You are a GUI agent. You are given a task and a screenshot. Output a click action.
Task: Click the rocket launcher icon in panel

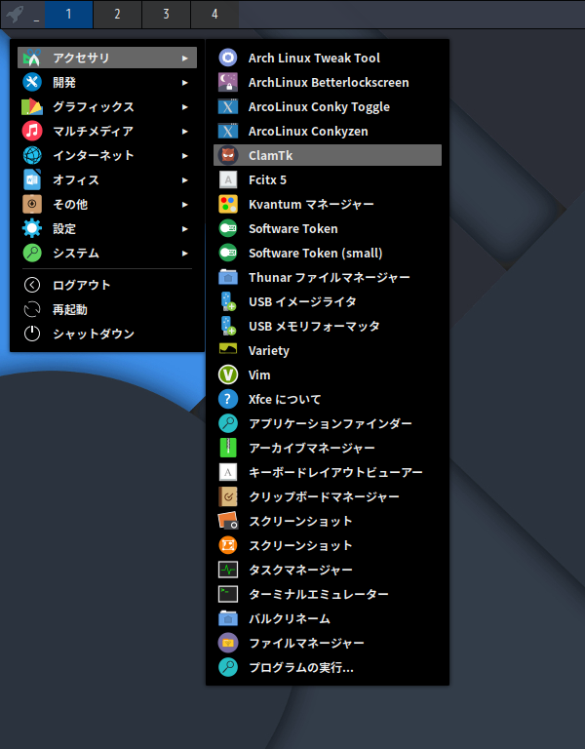[x=15, y=14]
